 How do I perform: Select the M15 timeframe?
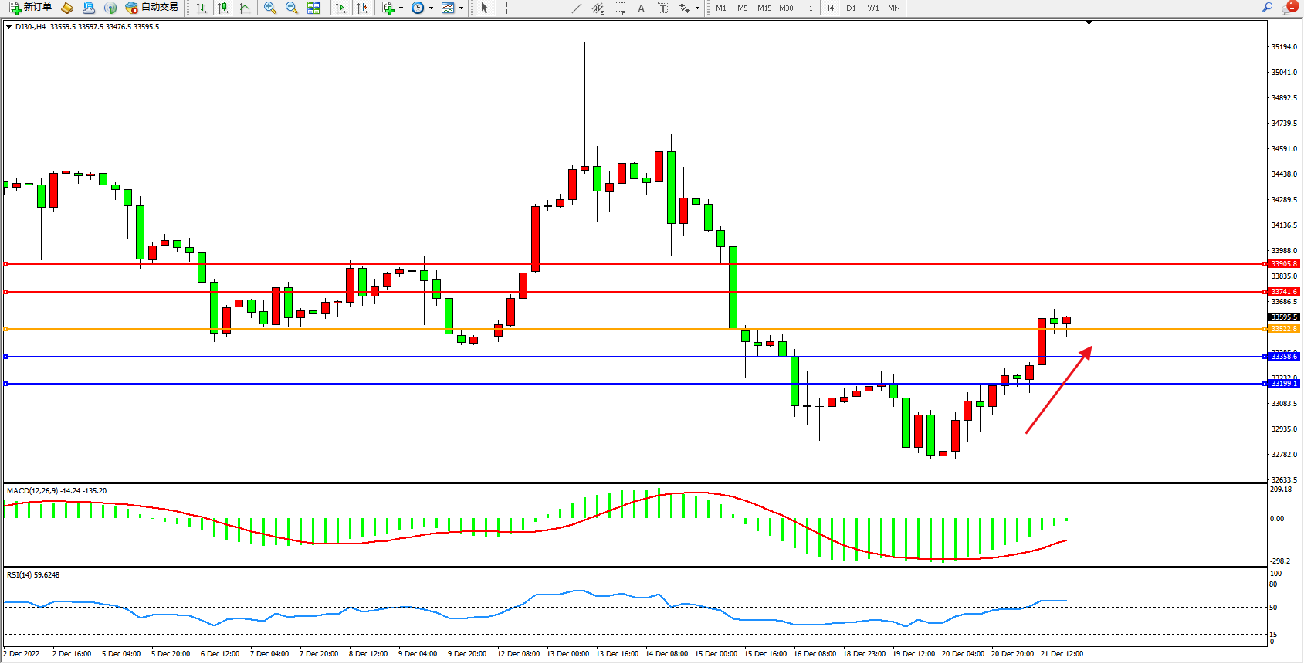(x=764, y=8)
